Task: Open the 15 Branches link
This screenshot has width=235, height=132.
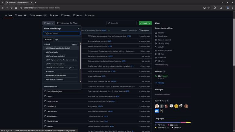Action: click(x=63, y=23)
